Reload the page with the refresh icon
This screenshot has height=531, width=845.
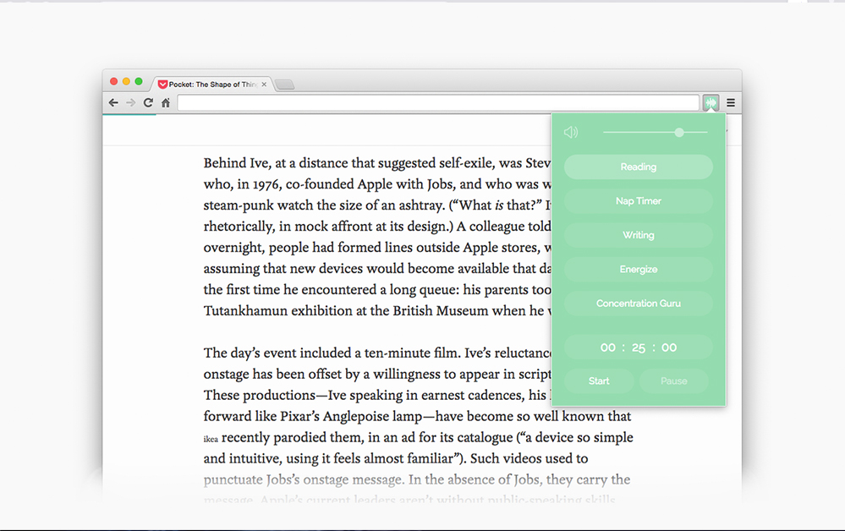(x=148, y=102)
